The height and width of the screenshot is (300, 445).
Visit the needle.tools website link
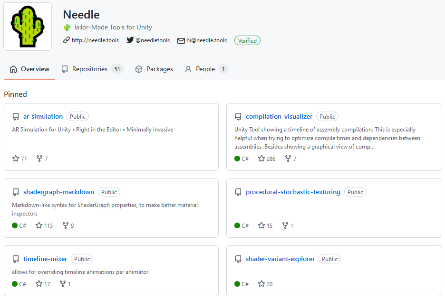click(x=95, y=40)
